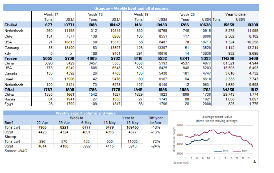Click the -72% sheep difference cell

(156, 141)
